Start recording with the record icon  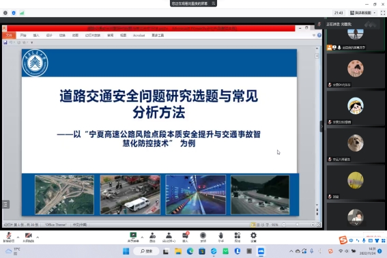point(203,237)
